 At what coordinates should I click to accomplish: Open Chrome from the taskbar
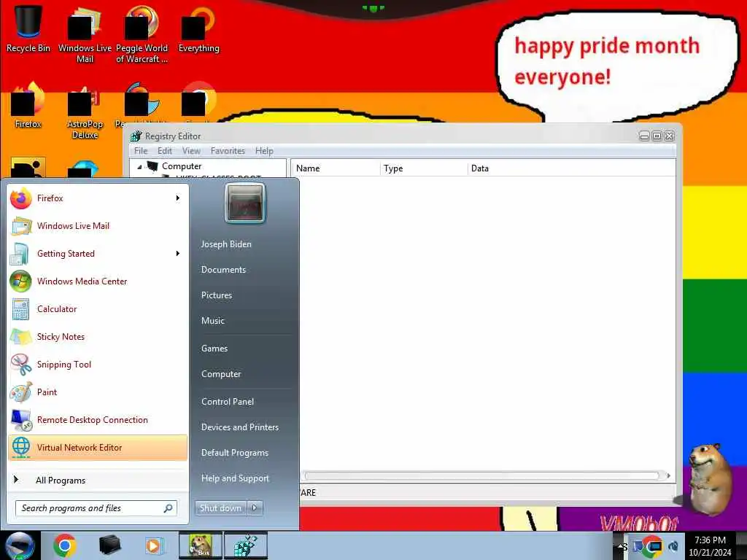(65, 545)
